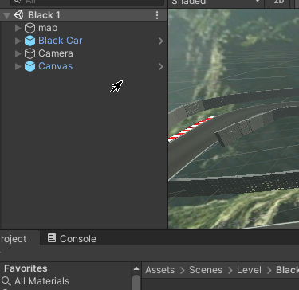
Task: Expand the Canvas foldout arrow
Action: click(18, 66)
